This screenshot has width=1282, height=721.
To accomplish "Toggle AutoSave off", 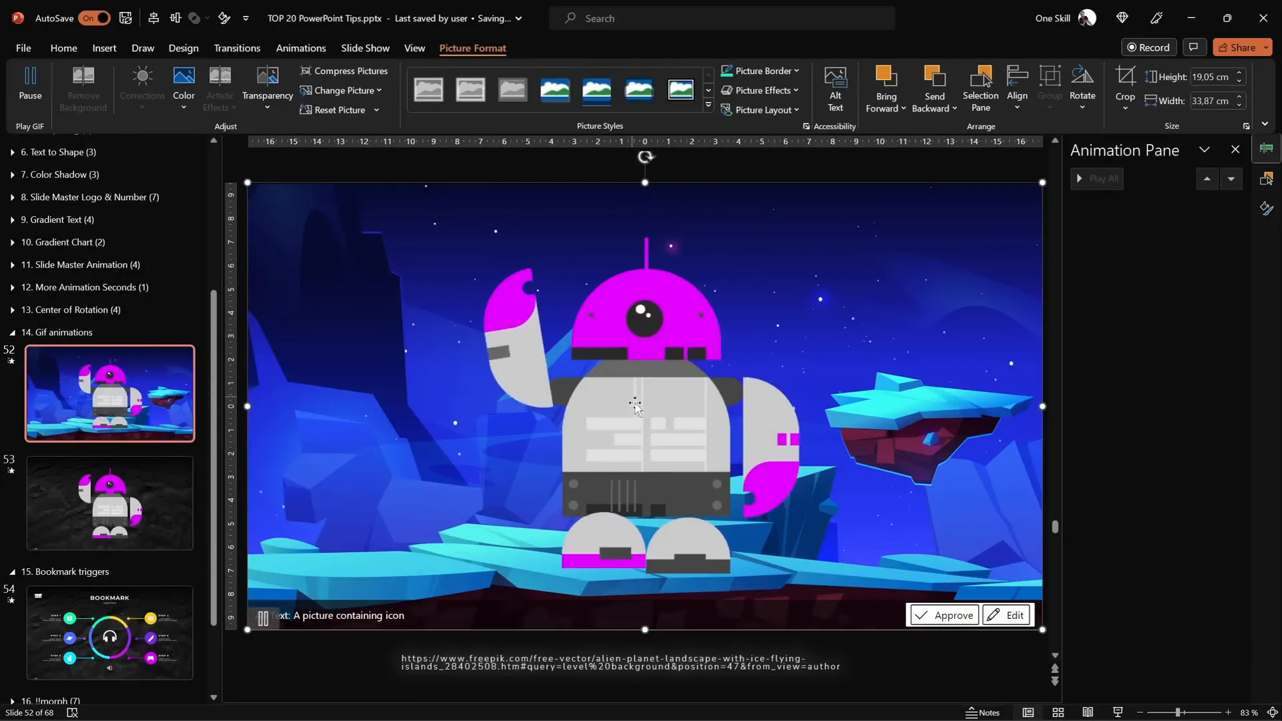I will pyautogui.click(x=94, y=18).
